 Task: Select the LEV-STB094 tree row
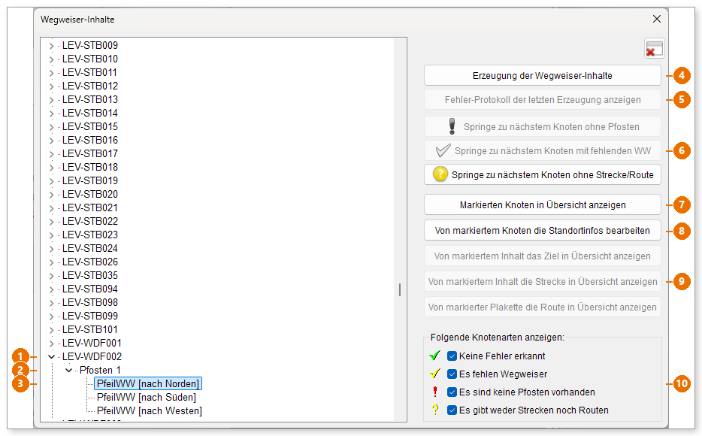click(x=90, y=289)
